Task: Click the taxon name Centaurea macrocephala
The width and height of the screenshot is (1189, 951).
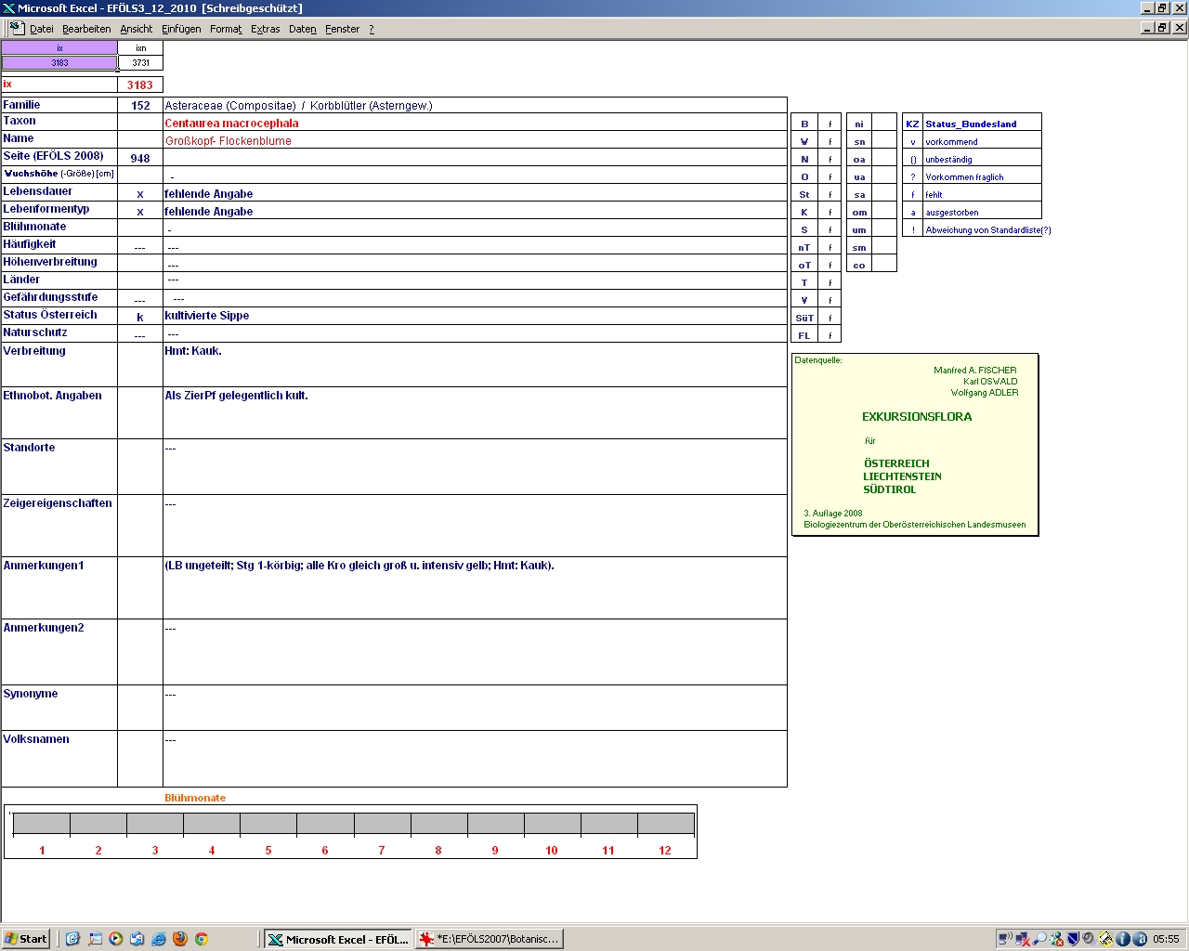Action: [232, 123]
